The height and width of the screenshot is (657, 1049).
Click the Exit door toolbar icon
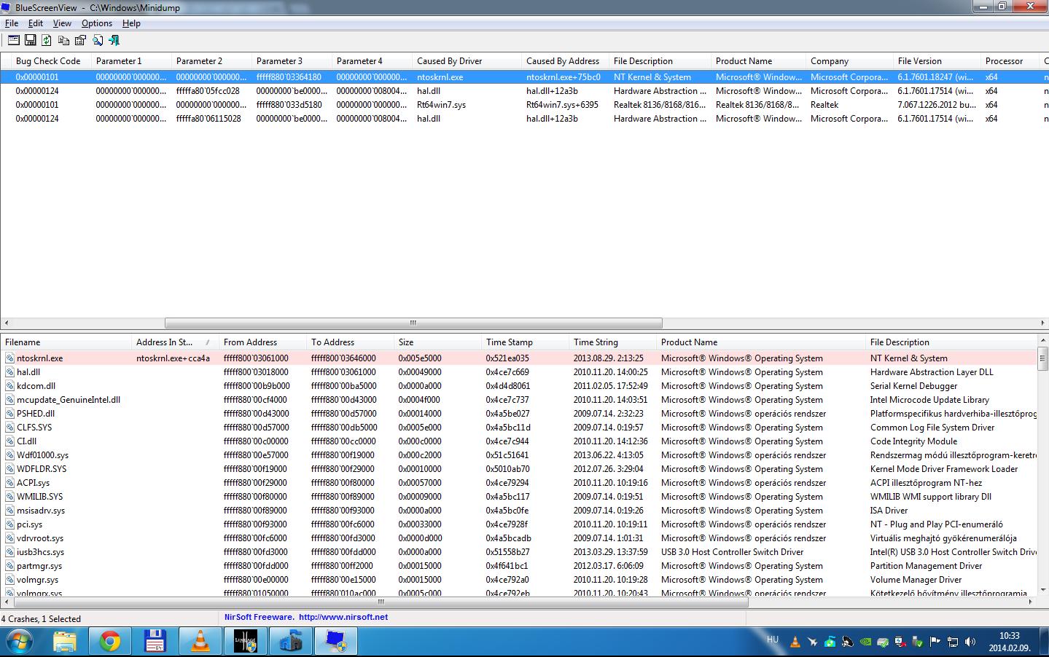(x=114, y=40)
